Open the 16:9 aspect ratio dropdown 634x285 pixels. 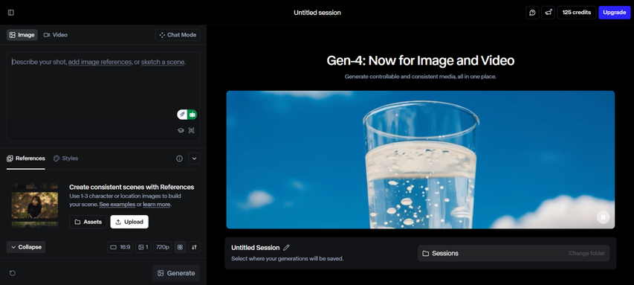coord(120,247)
